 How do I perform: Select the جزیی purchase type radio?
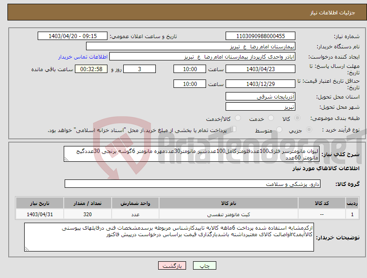click(x=309, y=129)
